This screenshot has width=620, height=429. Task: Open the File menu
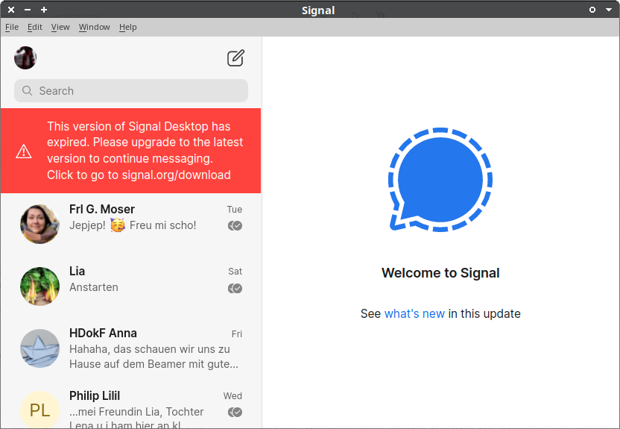coord(12,27)
